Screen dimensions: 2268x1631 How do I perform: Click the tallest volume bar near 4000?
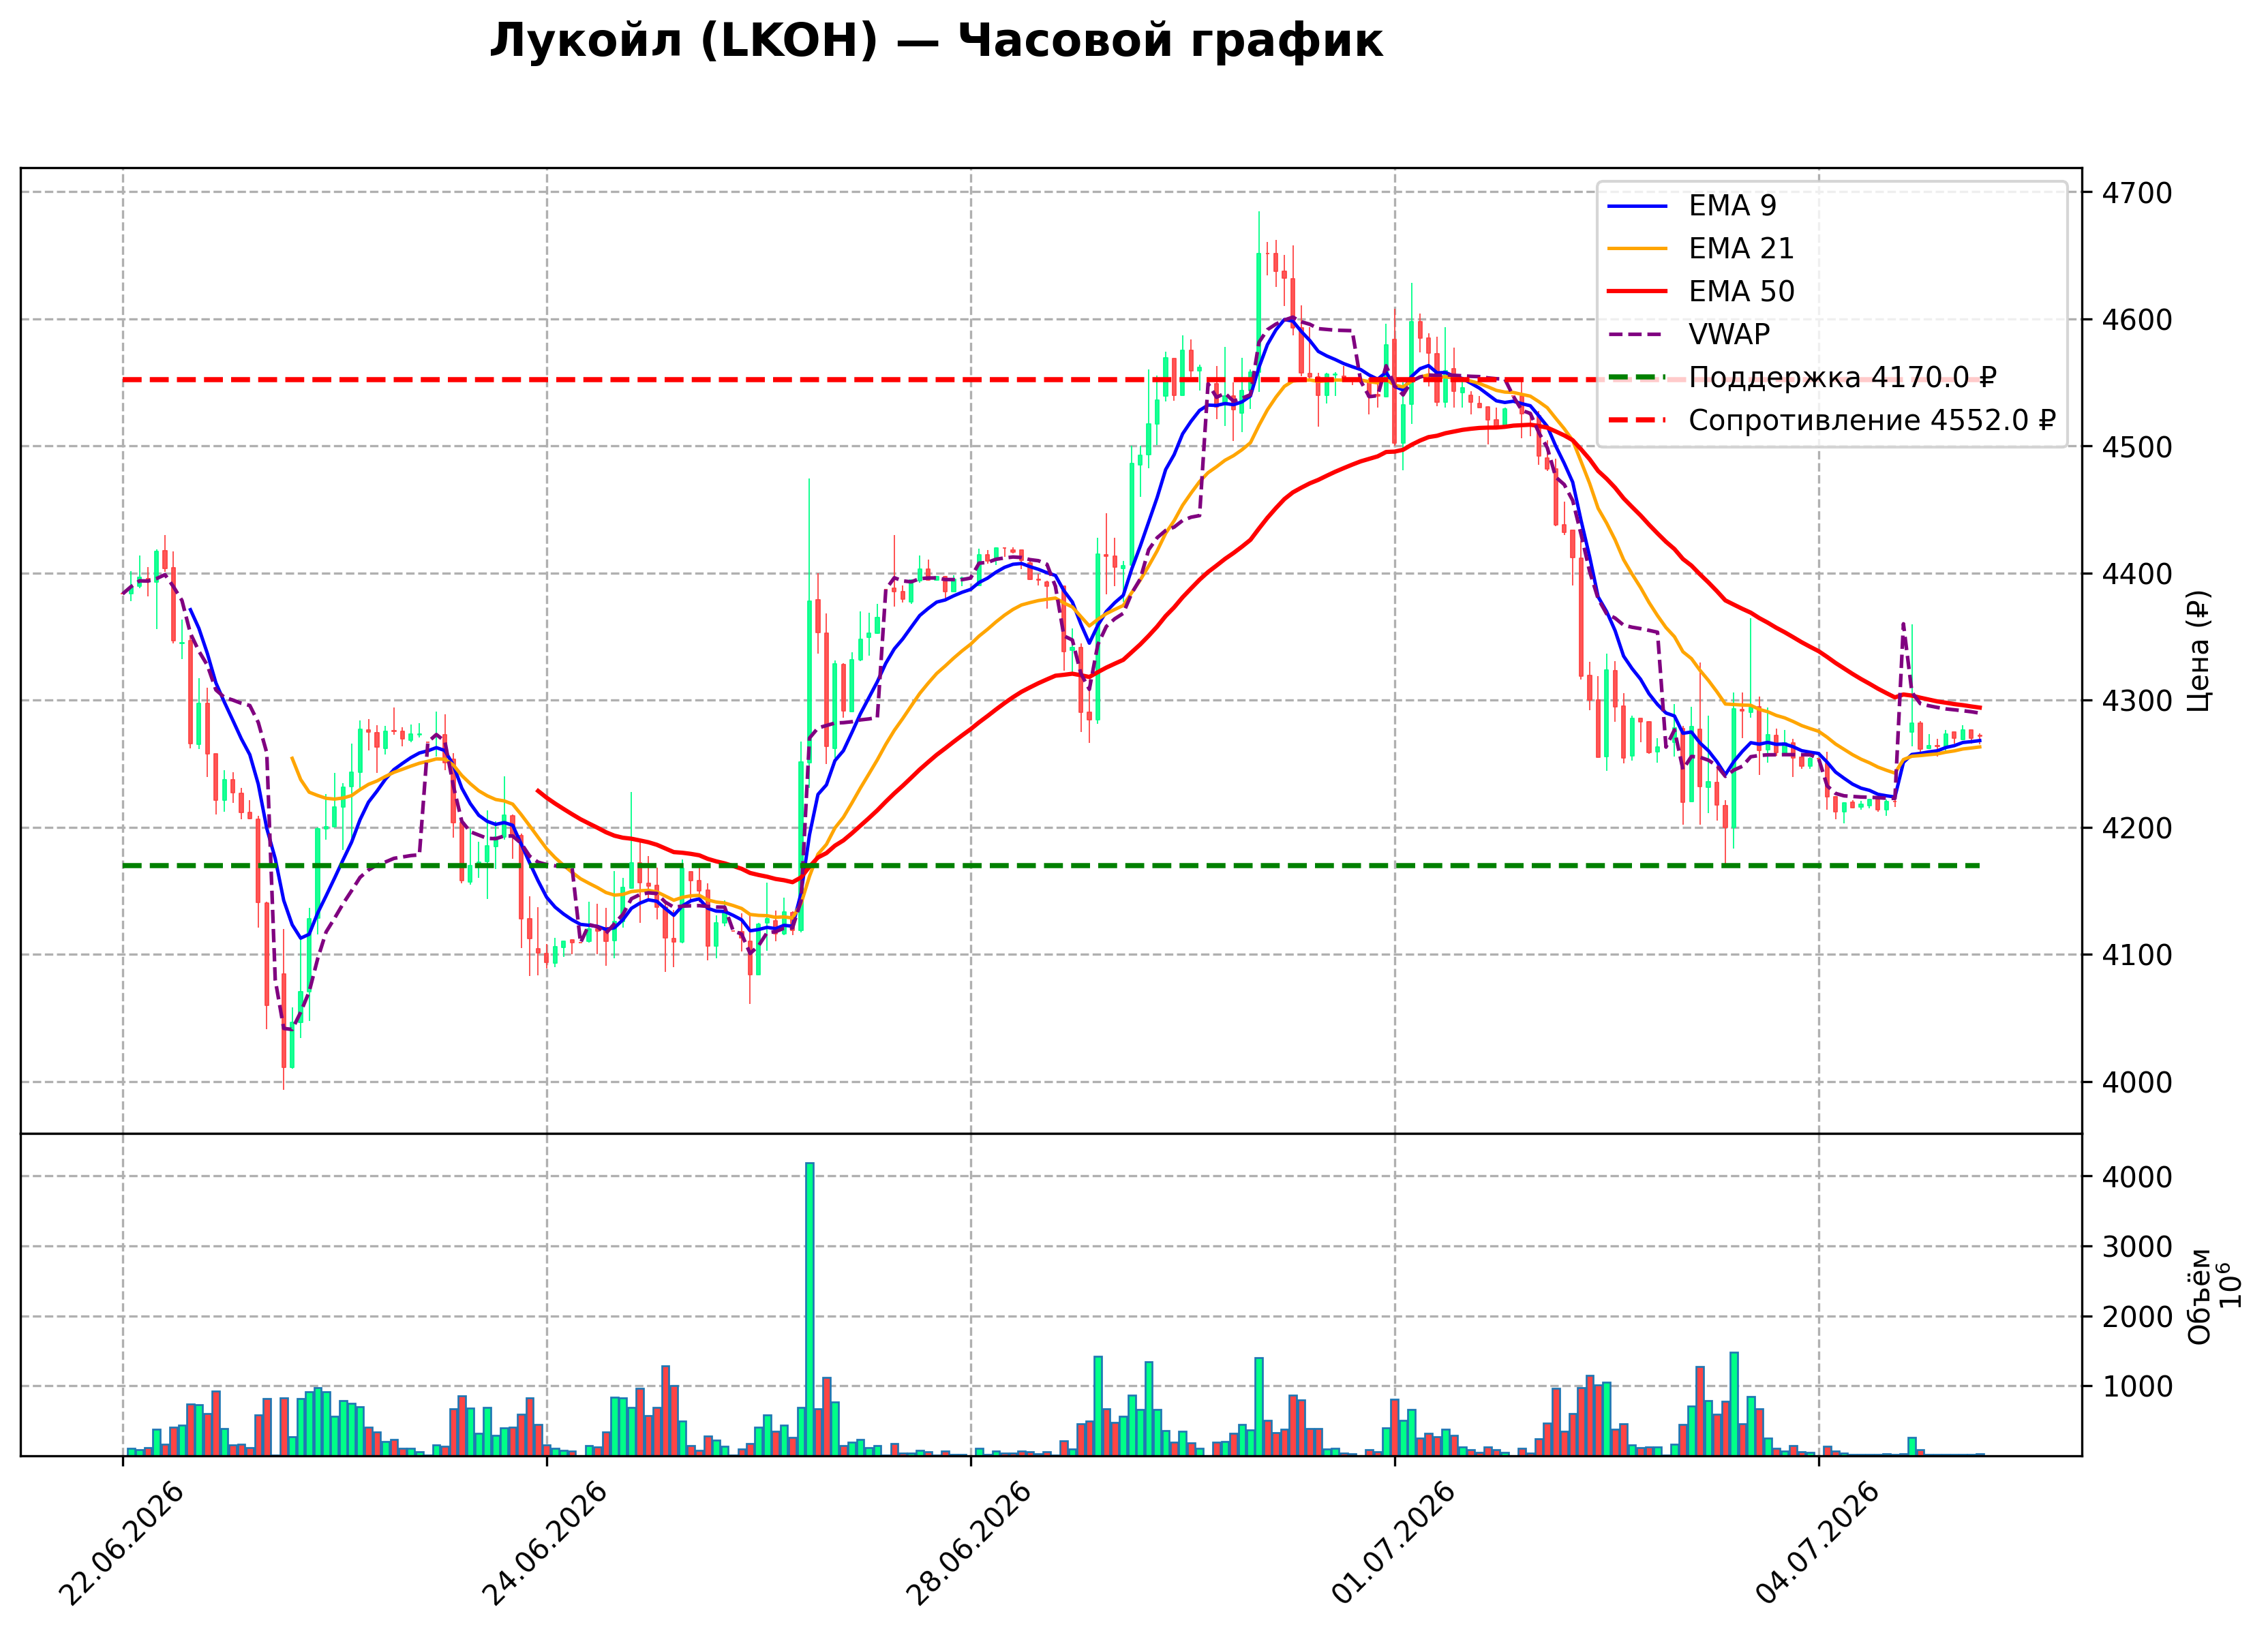click(810, 1309)
